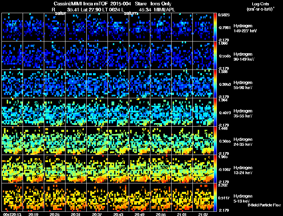Click the Hydrogen 149-227 keV color bar
Screen dimensions: 283x216
[215, 27]
